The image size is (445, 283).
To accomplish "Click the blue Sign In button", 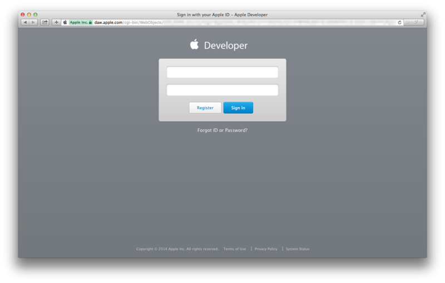I will pos(238,108).
